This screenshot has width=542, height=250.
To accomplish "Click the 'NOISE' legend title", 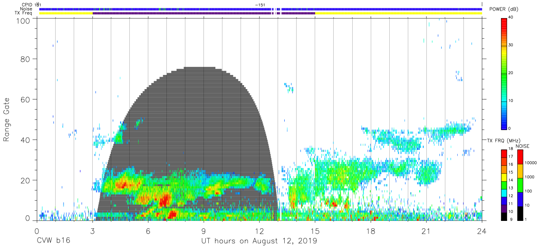I will tap(523, 146).
